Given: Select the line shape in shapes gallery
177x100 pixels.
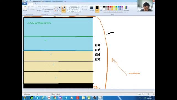Looking at the screenshot, I should pos(67,7).
